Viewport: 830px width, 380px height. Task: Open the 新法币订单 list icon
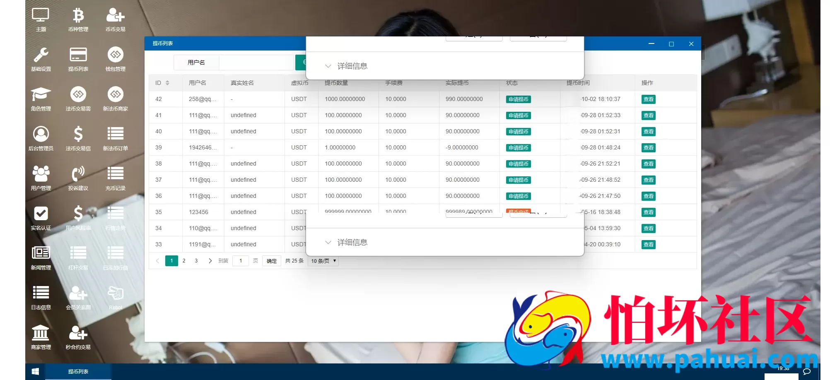point(115,139)
